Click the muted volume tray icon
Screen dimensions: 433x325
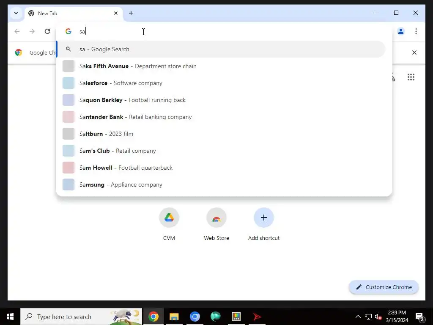pyautogui.click(x=378, y=317)
